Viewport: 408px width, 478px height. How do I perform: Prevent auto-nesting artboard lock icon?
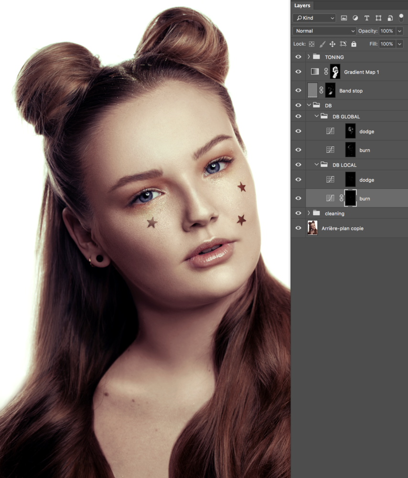343,44
